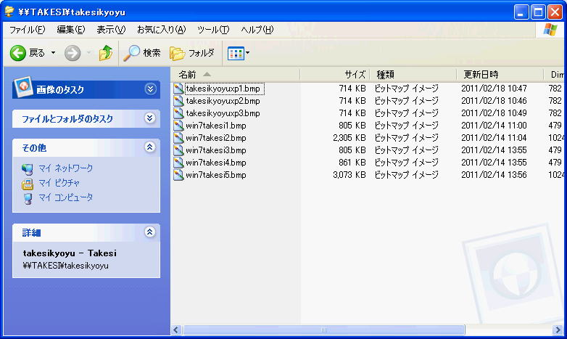Expand the 画像のタスク panel chevron
This screenshot has width=567, height=339.
(150, 89)
